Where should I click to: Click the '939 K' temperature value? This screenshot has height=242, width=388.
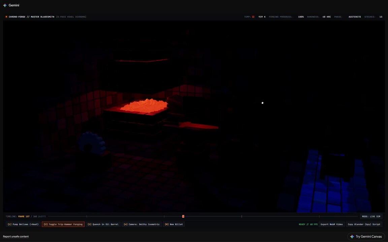(x=262, y=17)
